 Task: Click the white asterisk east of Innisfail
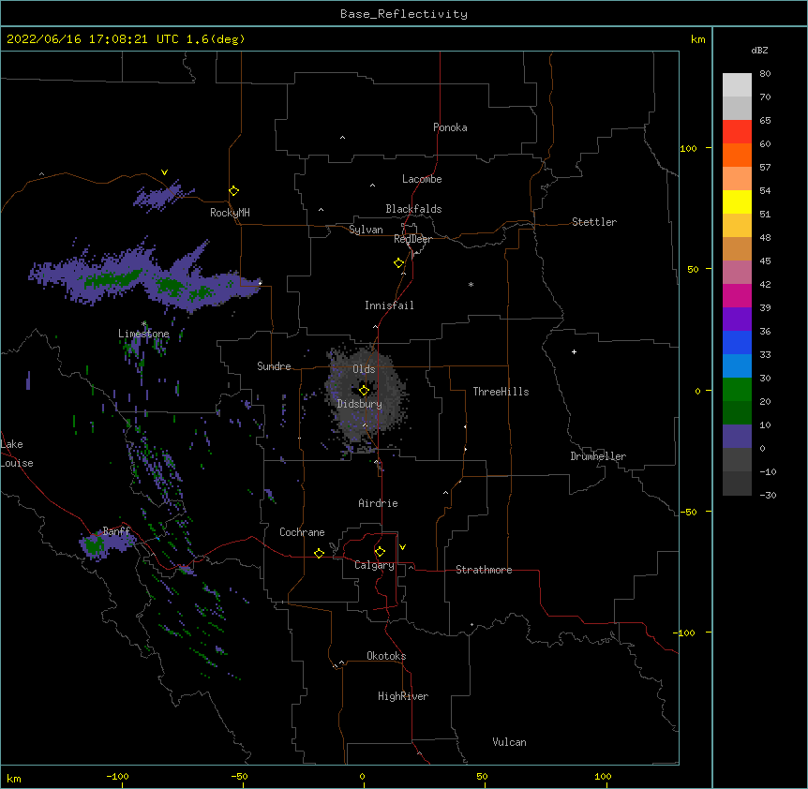point(471,284)
